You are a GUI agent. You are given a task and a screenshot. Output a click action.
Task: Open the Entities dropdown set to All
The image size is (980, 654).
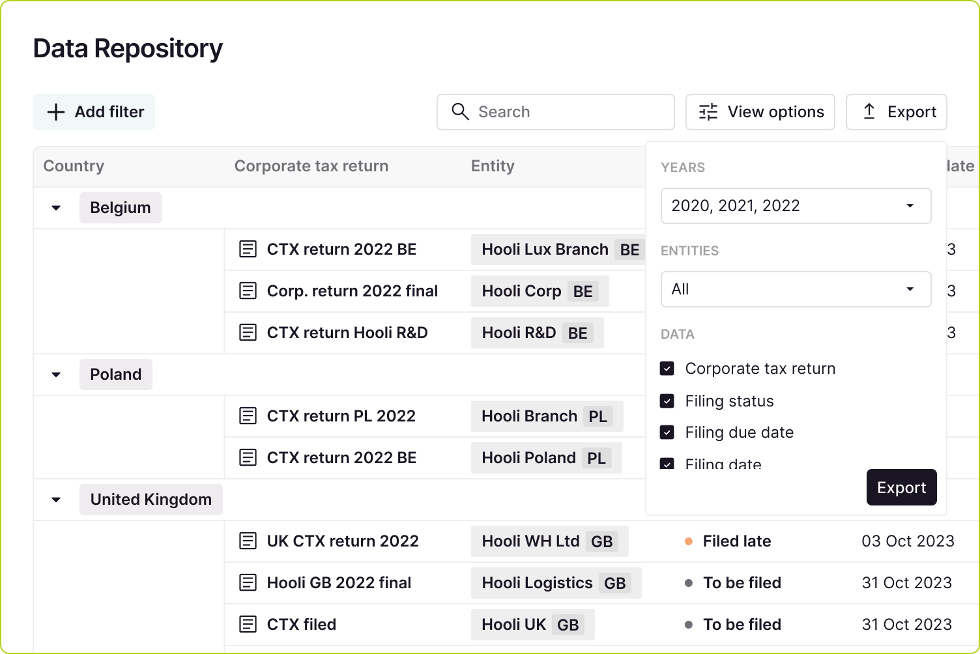[x=796, y=289]
